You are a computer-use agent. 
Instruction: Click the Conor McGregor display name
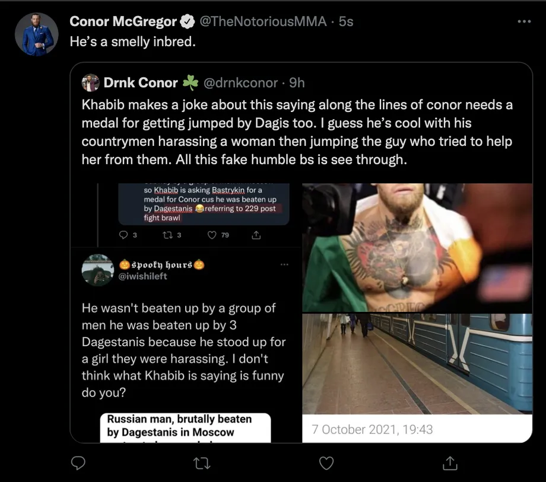[x=123, y=22]
